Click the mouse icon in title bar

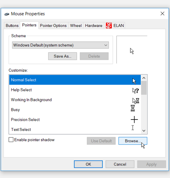tap(7, 14)
